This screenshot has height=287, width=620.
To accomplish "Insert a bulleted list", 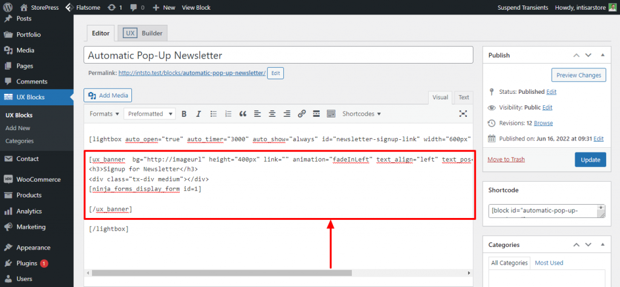I will click(x=214, y=114).
